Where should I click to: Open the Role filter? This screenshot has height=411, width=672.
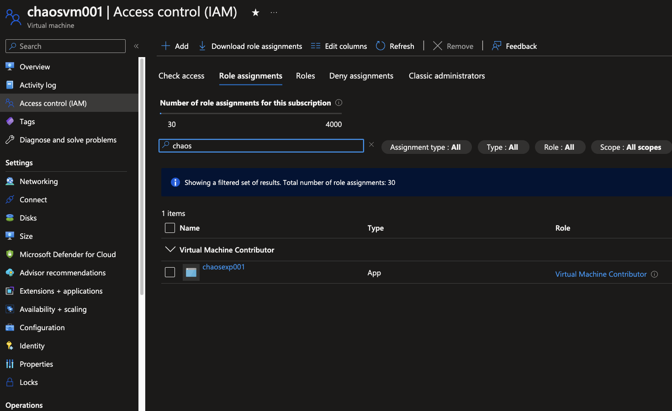tap(560, 147)
